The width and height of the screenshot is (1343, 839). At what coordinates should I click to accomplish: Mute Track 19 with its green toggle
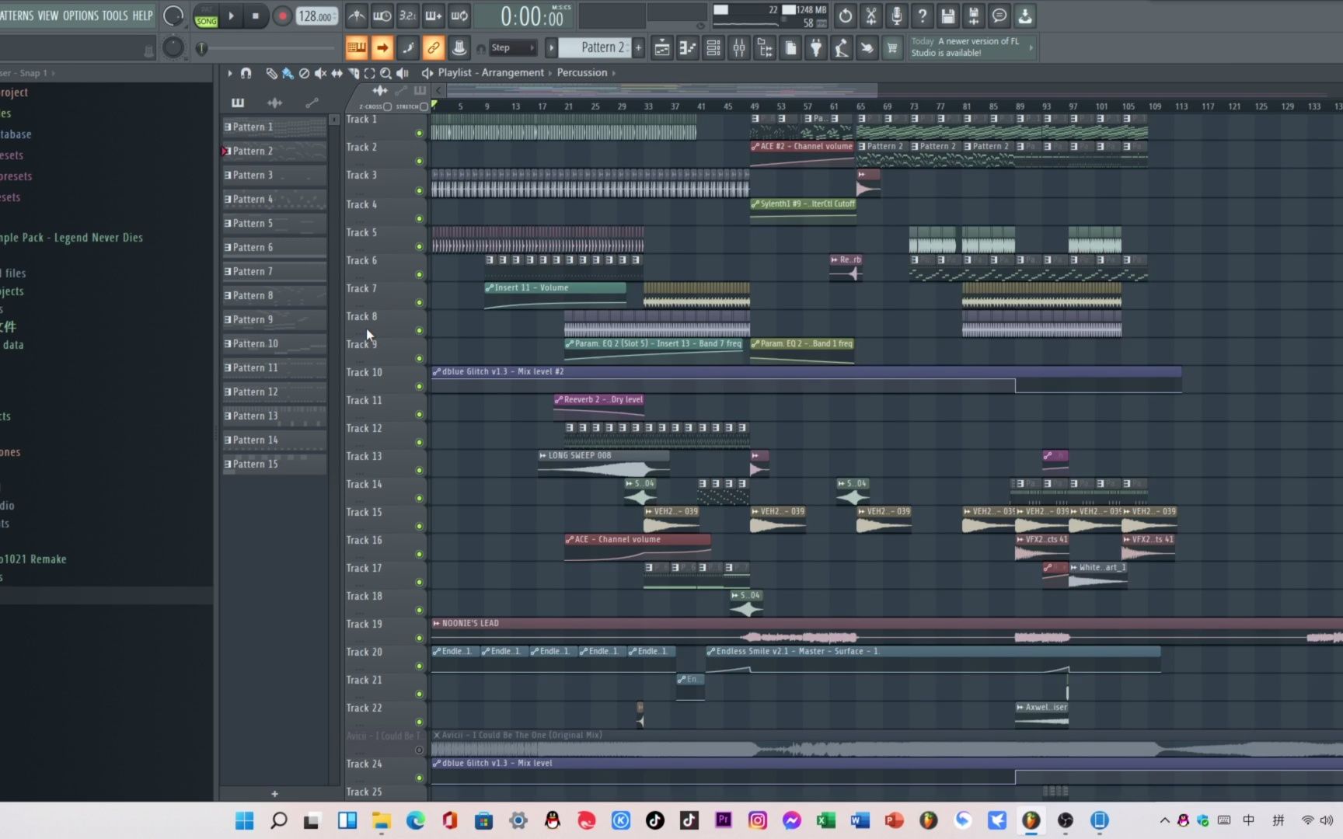coord(419,639)
